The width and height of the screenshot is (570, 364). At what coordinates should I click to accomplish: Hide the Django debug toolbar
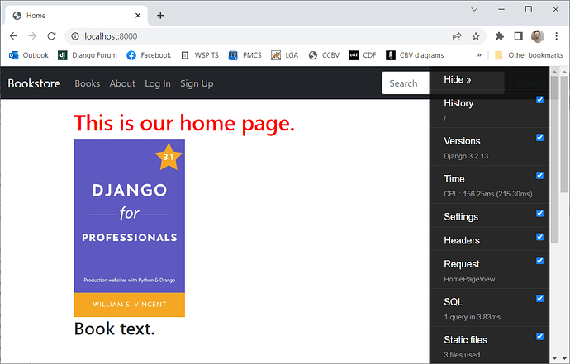pyautogui.click(x=458, y=79)
